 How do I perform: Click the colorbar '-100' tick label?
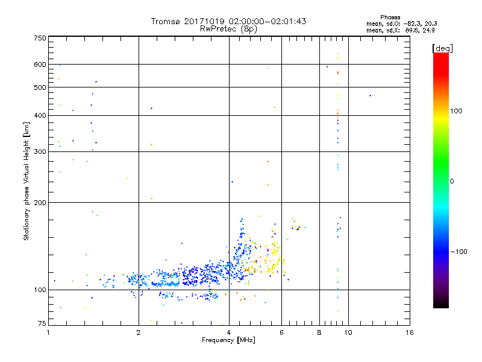(459, 252)
